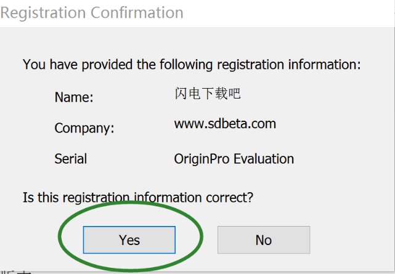
Task: Click the Company: label
Action: 84,129
